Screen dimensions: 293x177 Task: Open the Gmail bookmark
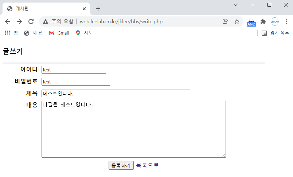pos(59,33)
